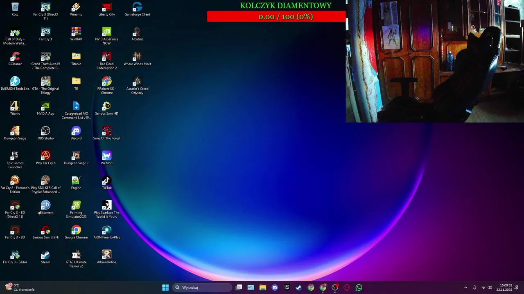Viewport: 524px width, 294px height.
Task: Launch DAEMON Tools Lite
Action: point(15,84)
